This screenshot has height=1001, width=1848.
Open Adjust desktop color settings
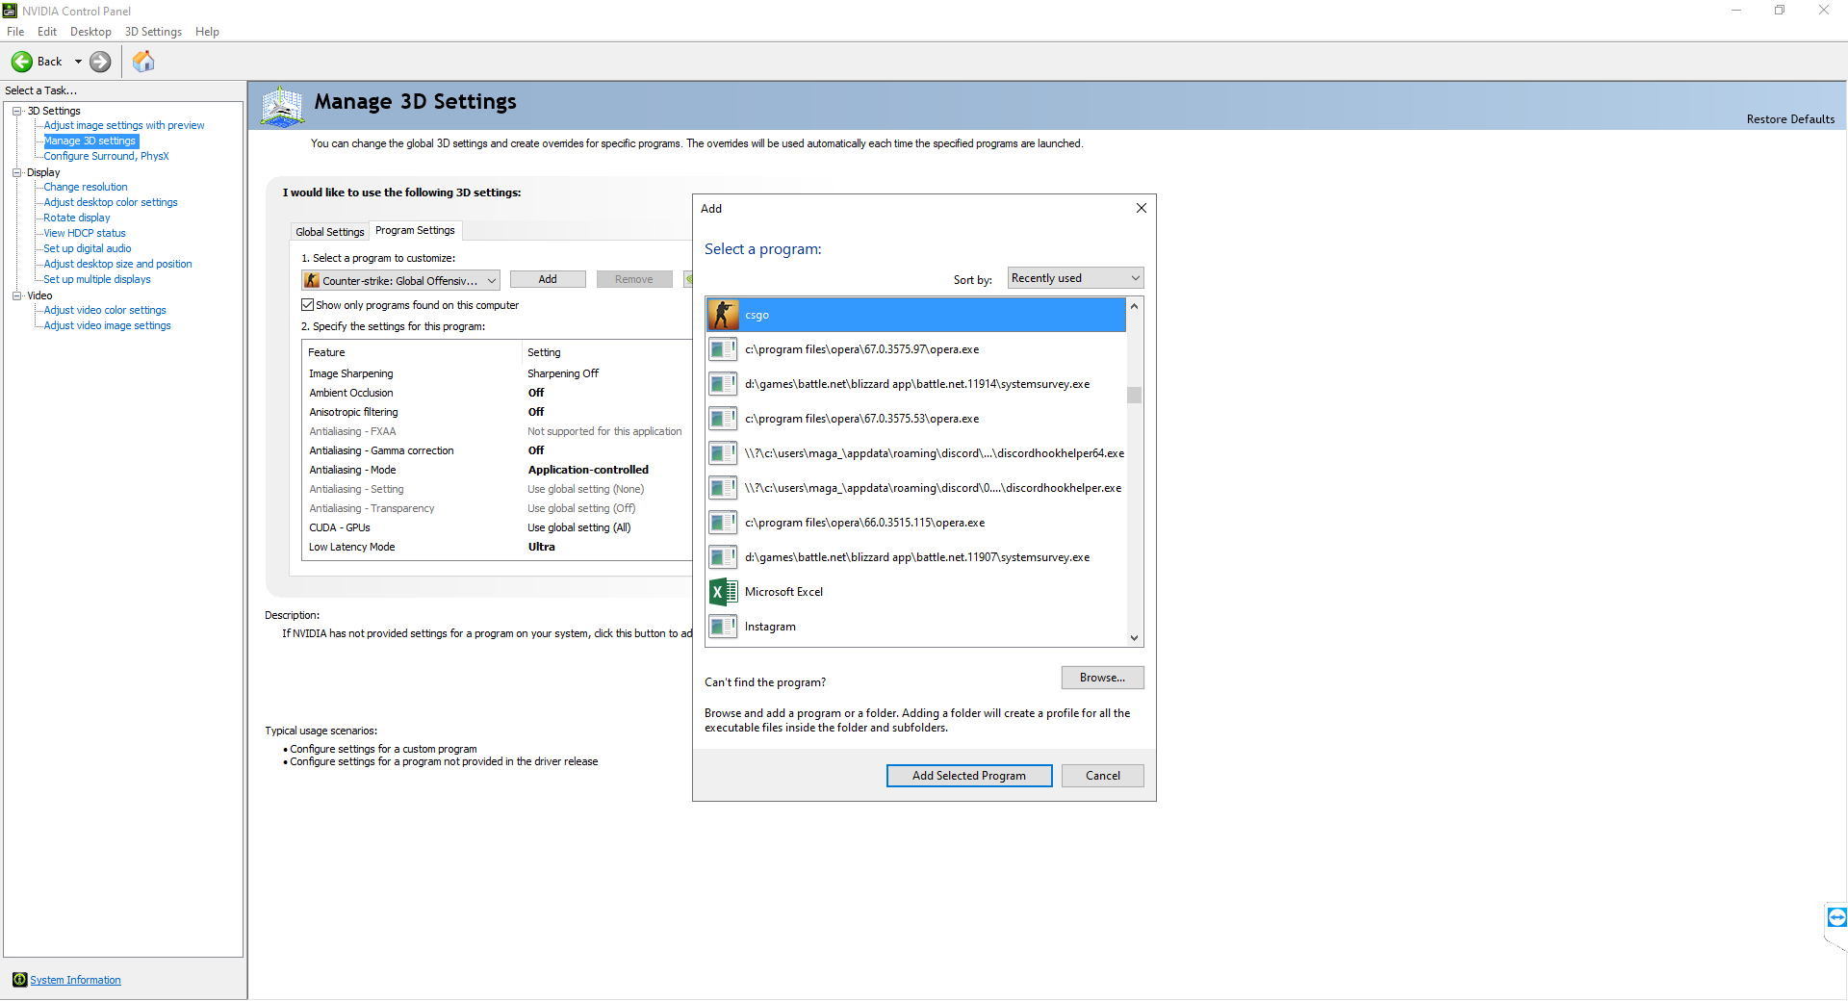[111, 202]
